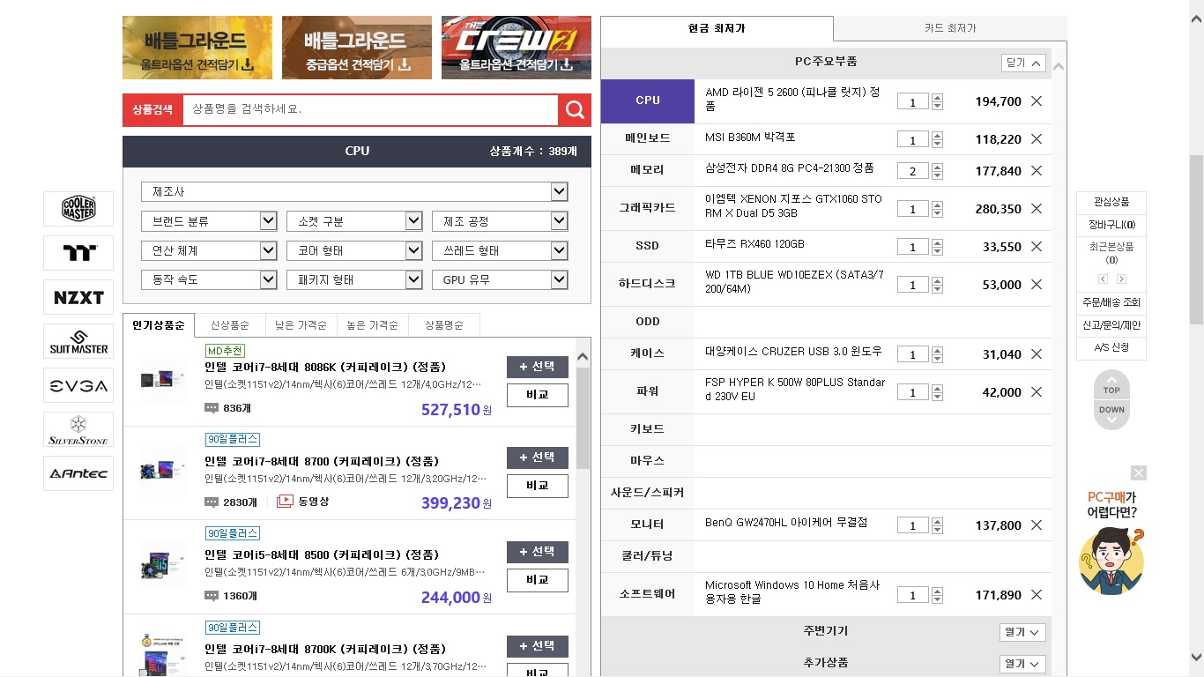1204x677 pixels.
Task: Open the Thermaltake brand logo
Action: [78, 253]
